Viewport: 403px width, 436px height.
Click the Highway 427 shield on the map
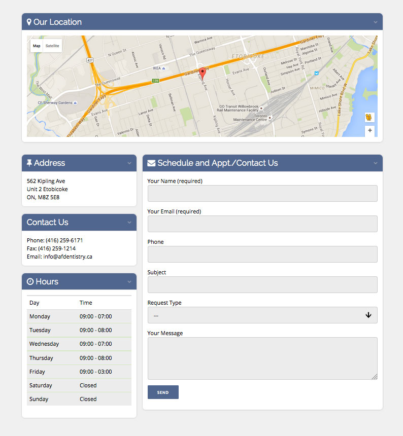[x=90, y=60]
